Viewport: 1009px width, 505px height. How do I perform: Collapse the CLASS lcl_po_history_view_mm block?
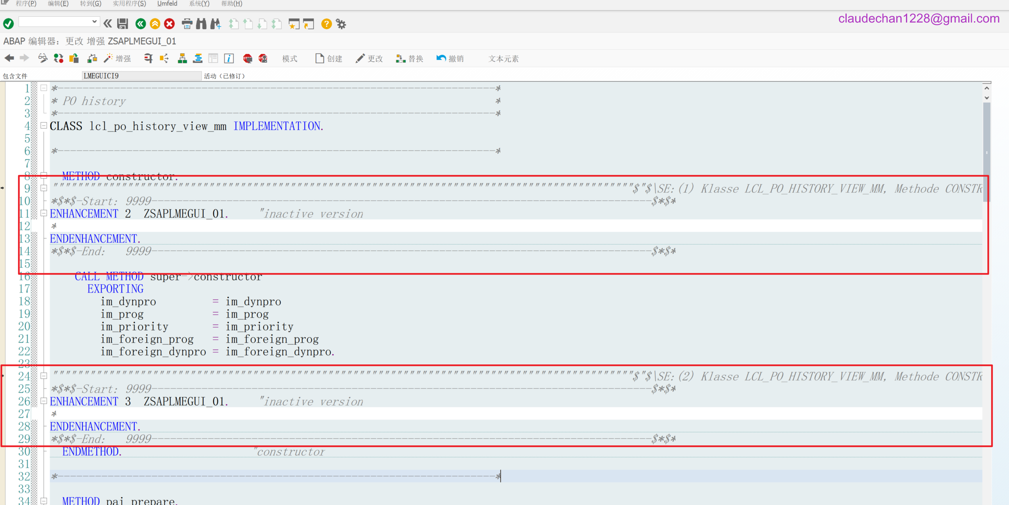point(43,125)
